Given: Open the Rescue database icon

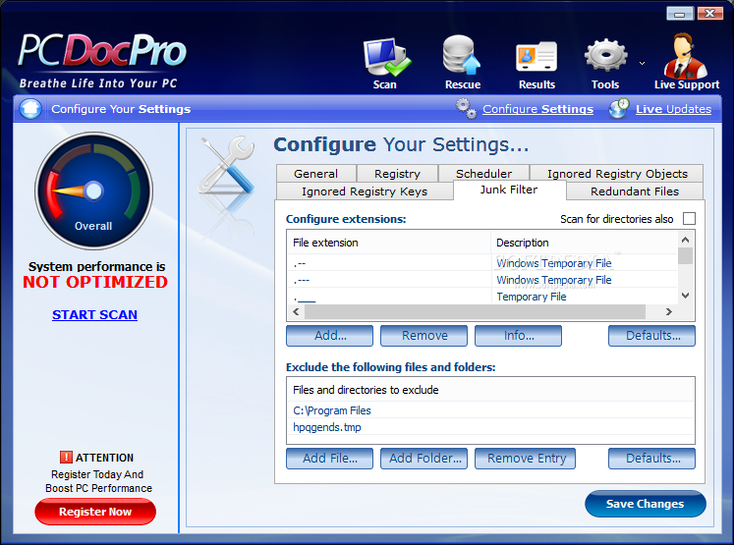Looking at the screenshot, I should tap(462, 55).
